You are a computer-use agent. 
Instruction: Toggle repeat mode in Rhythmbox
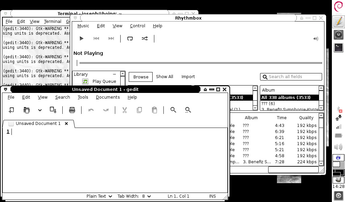pos(130,39)
